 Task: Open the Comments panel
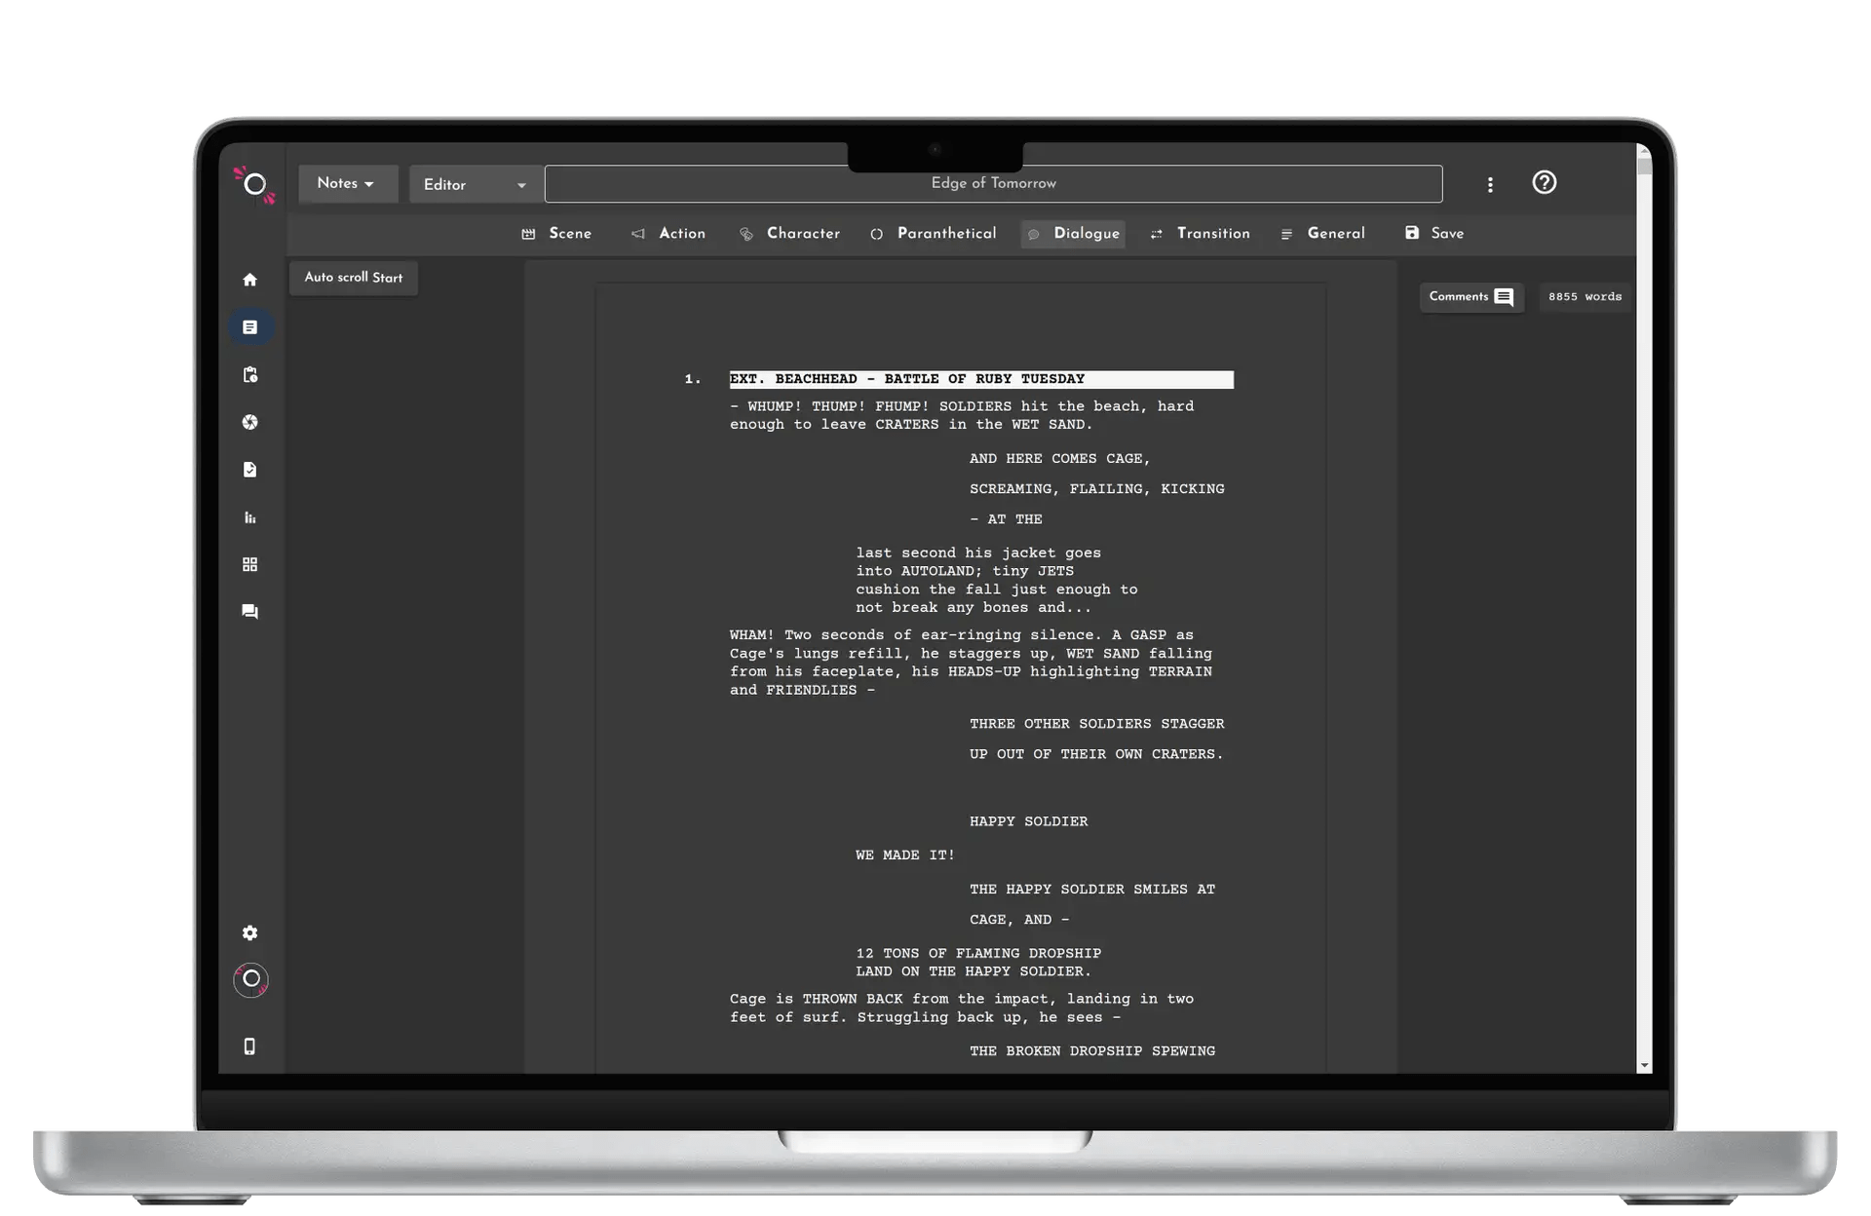1470,297
